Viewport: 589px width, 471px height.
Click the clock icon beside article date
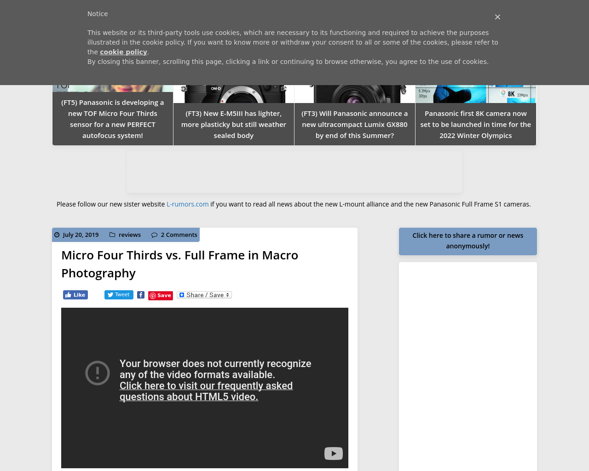point(57,235)
